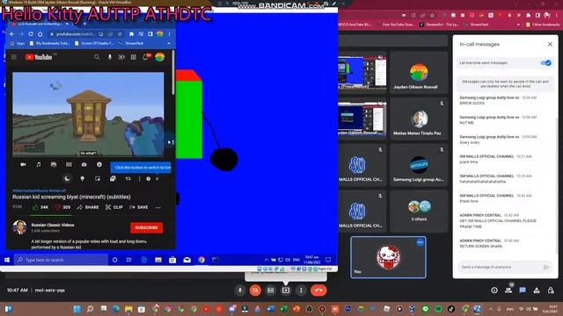The image size is (563, 316).
Task: Click the YouTube search magnifier icon
Action: 97,57
